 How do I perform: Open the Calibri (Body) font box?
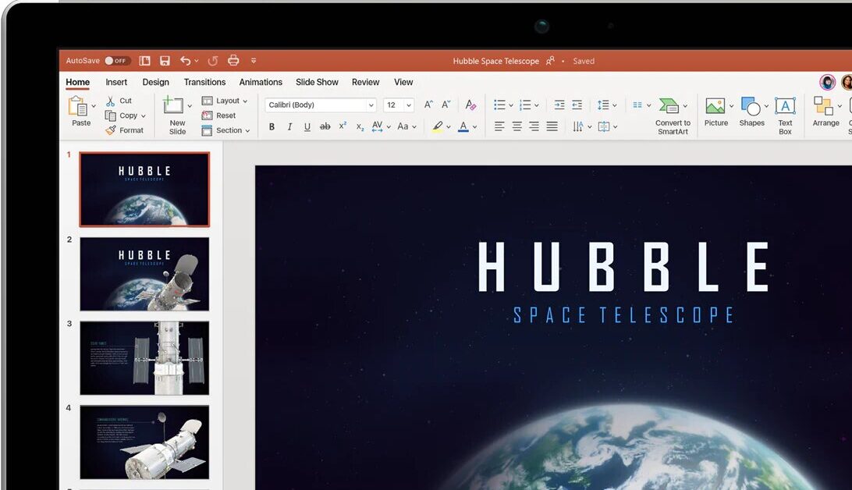(320, 105)
